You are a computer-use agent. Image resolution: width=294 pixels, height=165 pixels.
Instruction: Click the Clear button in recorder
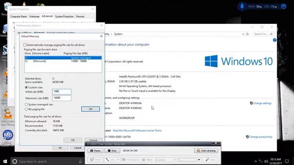(210, 160)
